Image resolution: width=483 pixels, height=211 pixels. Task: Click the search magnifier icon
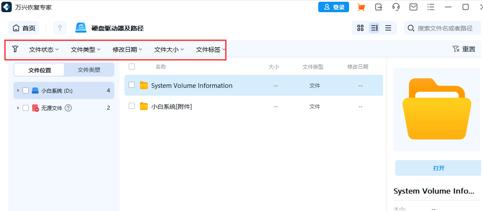pyautogui.click(x=410, y=28)
